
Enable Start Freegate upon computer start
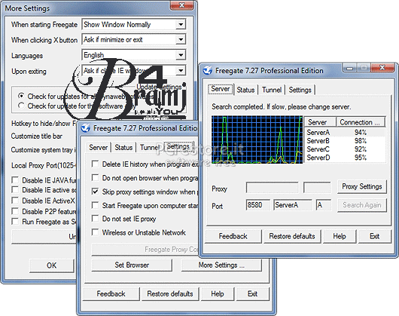click(x=95, y=205)
